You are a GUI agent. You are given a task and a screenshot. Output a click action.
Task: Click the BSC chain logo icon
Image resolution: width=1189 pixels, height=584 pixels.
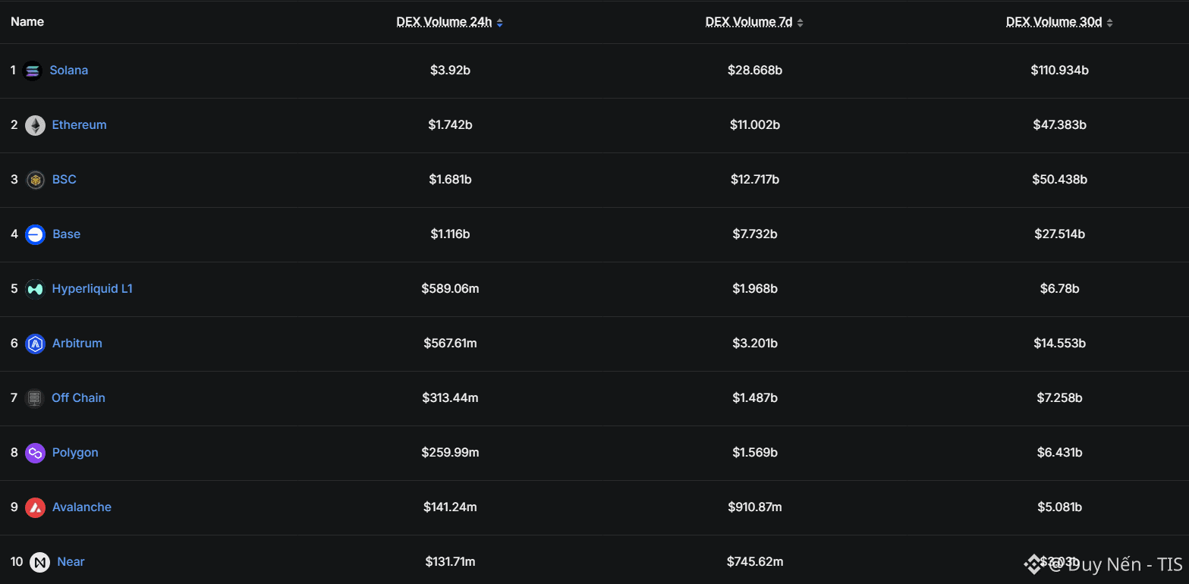[35, 180]
